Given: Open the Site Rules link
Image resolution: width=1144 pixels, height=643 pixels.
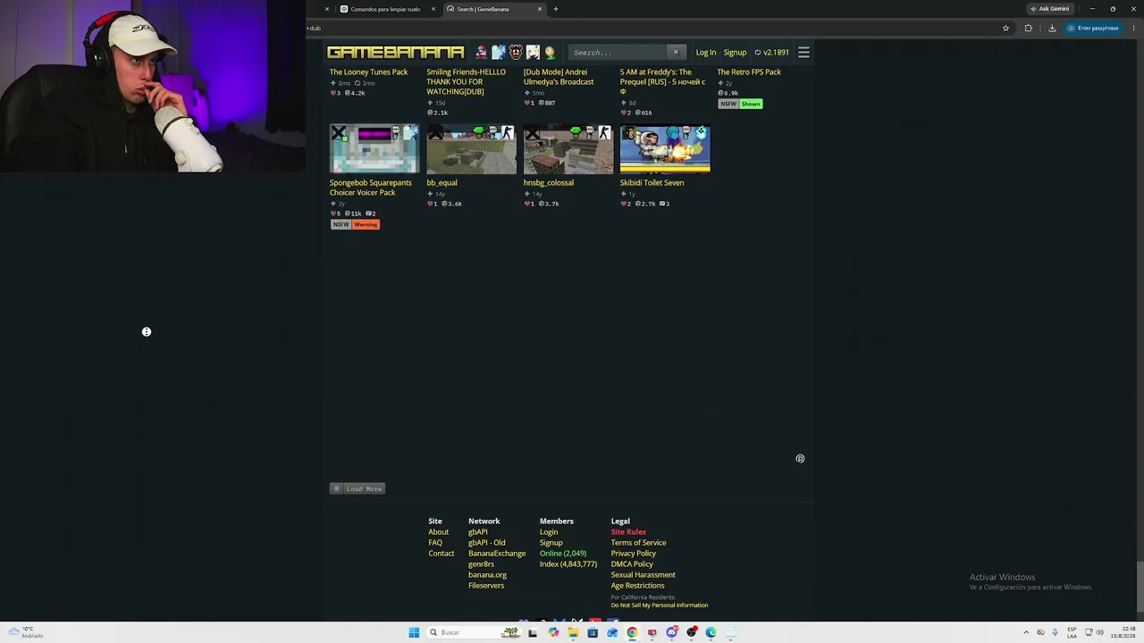Looking at the screenshot, I should pyautogui.click(x=628, y=532).
